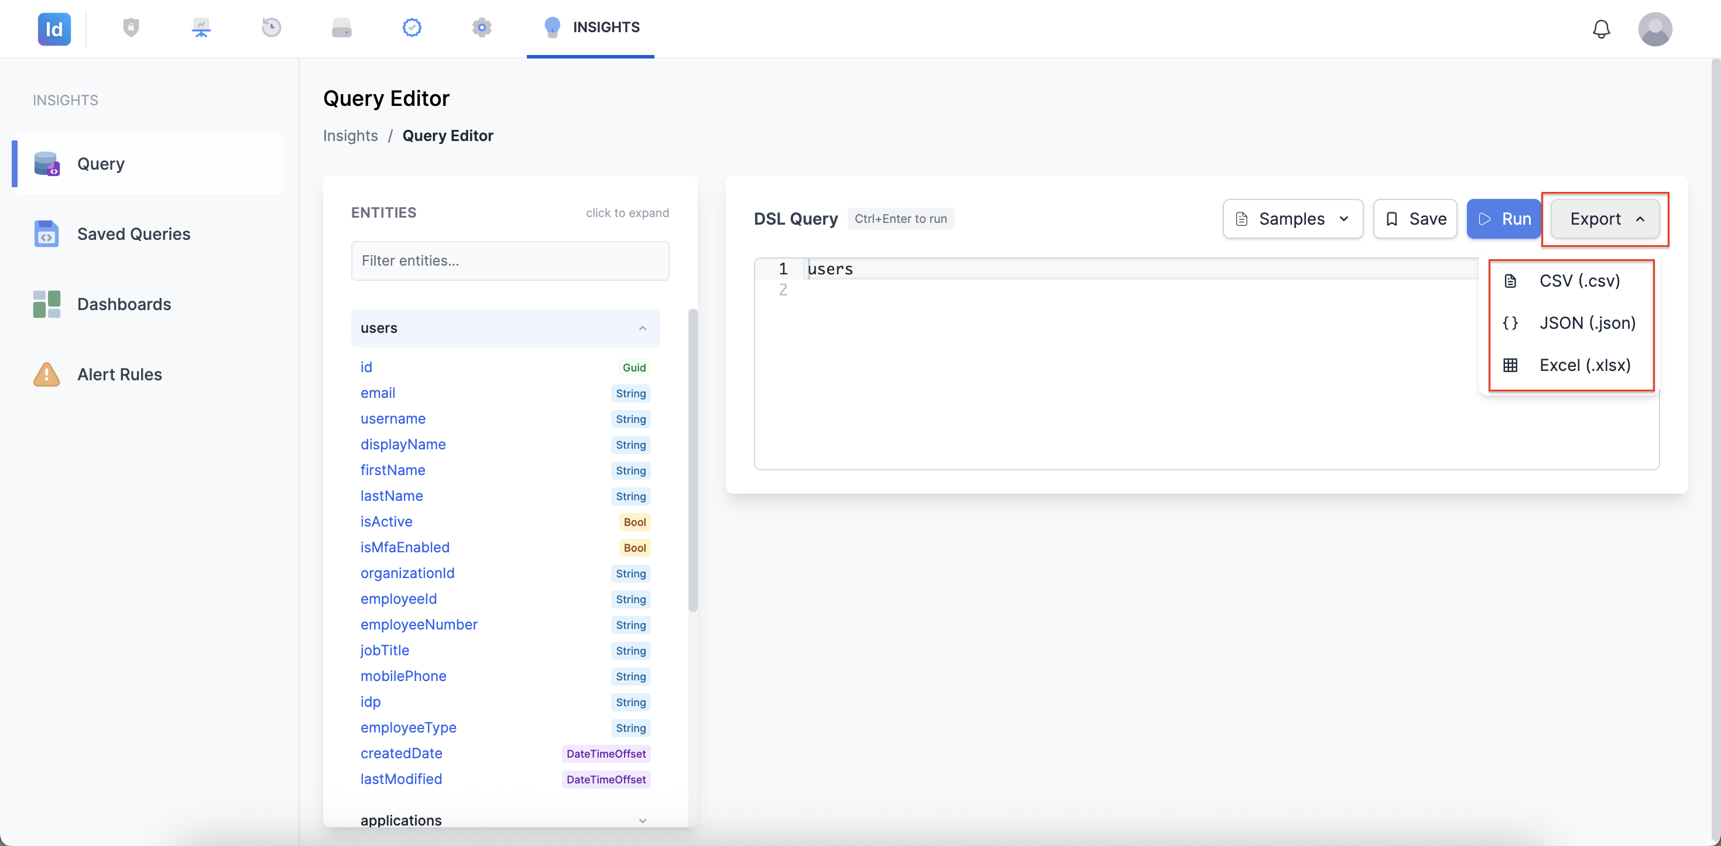Screen dimensions: 1721x846
Task: Open the verified checkmark badge icon in top navigation
Action: click(x=412, y=27)
